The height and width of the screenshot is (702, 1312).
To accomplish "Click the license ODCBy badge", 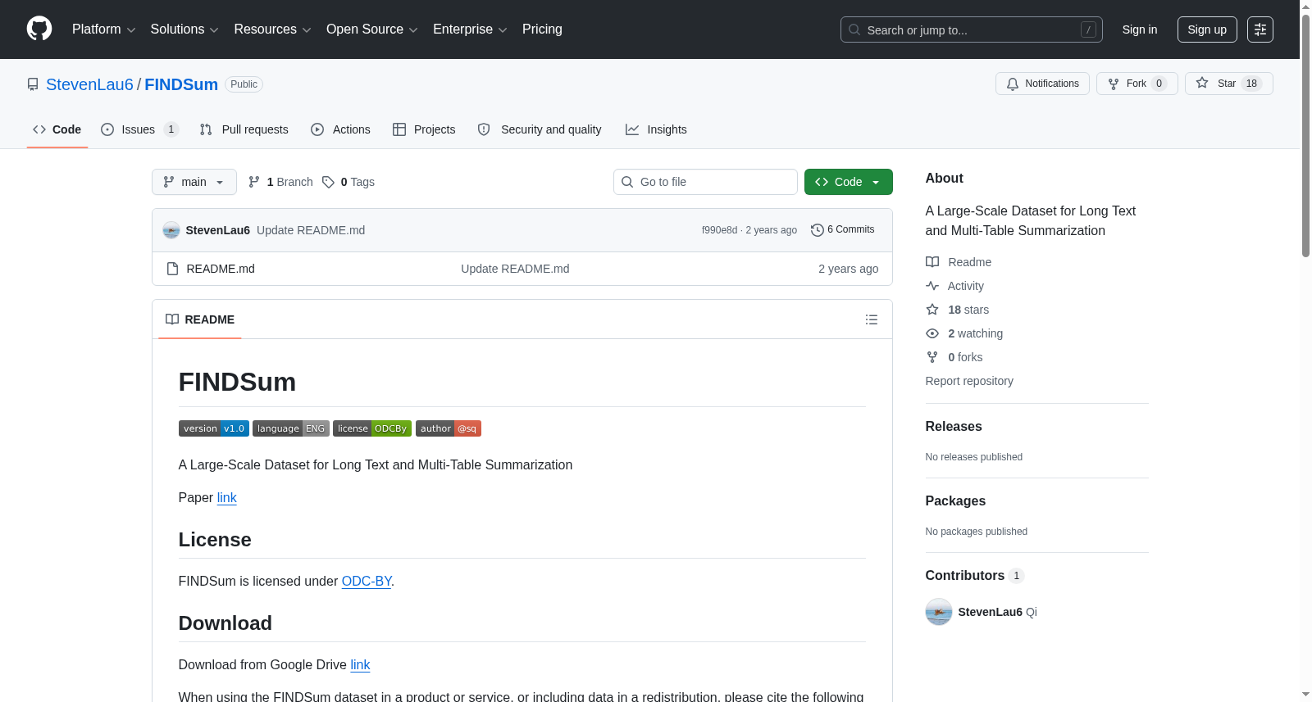I will 372,428.
